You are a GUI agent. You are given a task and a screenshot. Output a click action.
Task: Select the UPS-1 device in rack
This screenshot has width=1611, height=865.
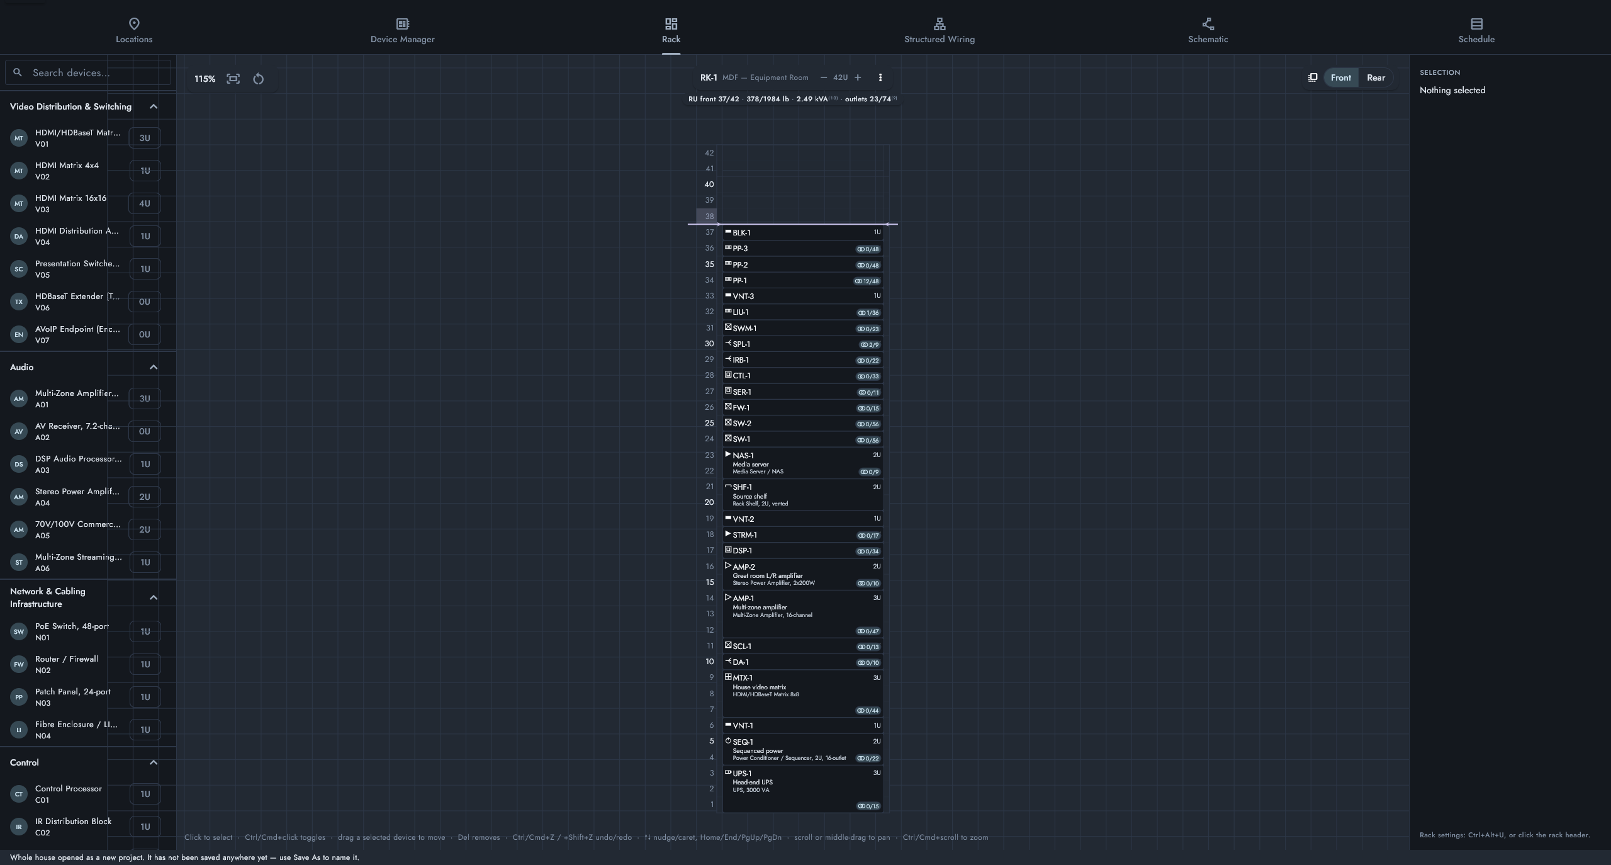point(802,789)
